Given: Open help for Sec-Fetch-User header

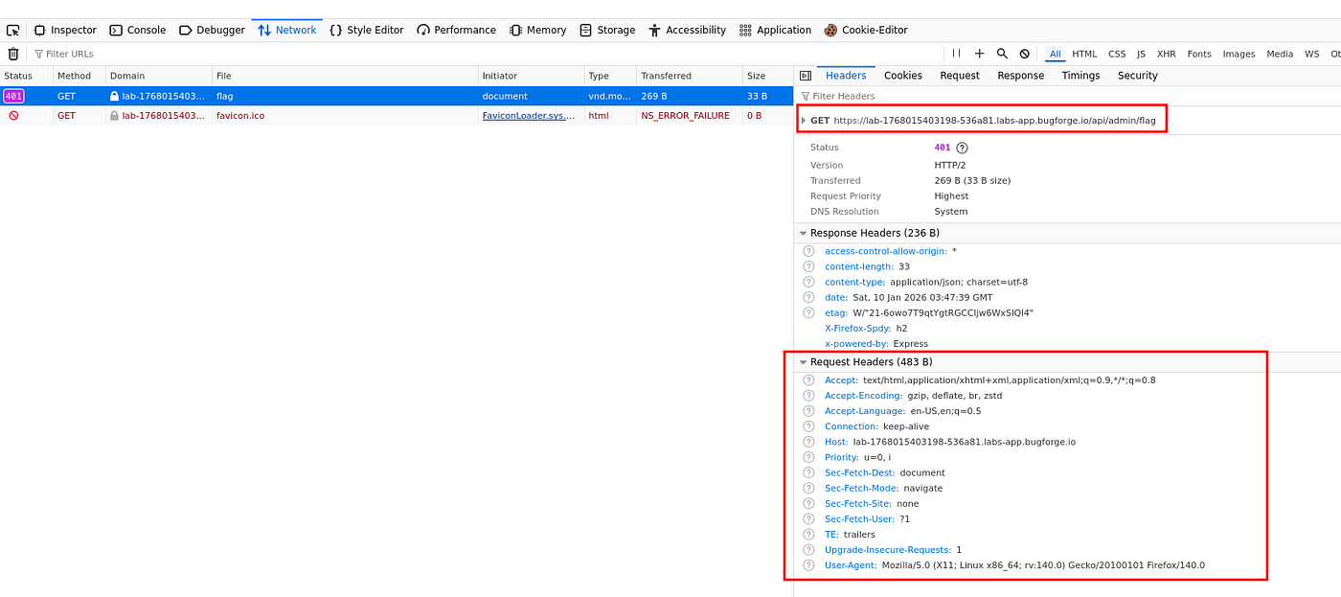Looking at the screenshot, I should coord(808,518).
